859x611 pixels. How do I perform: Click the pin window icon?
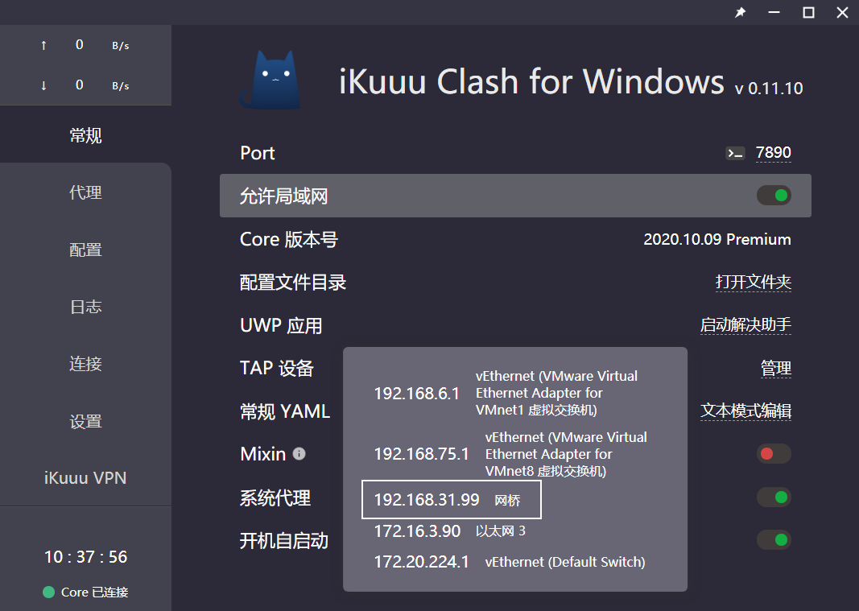[x=740, y=13]
